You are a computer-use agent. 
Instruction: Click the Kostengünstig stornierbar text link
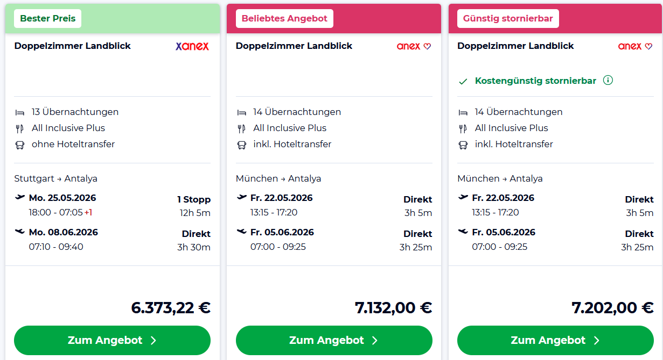535,81
